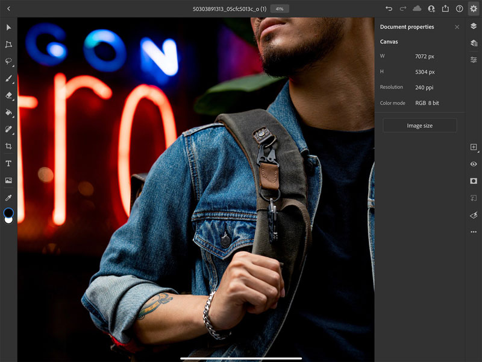482x362 pixels.
Task: Choose the Lasso selection tool
Action: pos(8,61)
